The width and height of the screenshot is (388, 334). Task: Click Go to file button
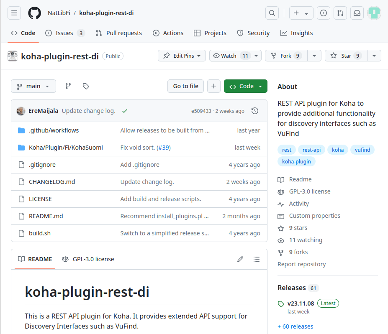point(185,86)
